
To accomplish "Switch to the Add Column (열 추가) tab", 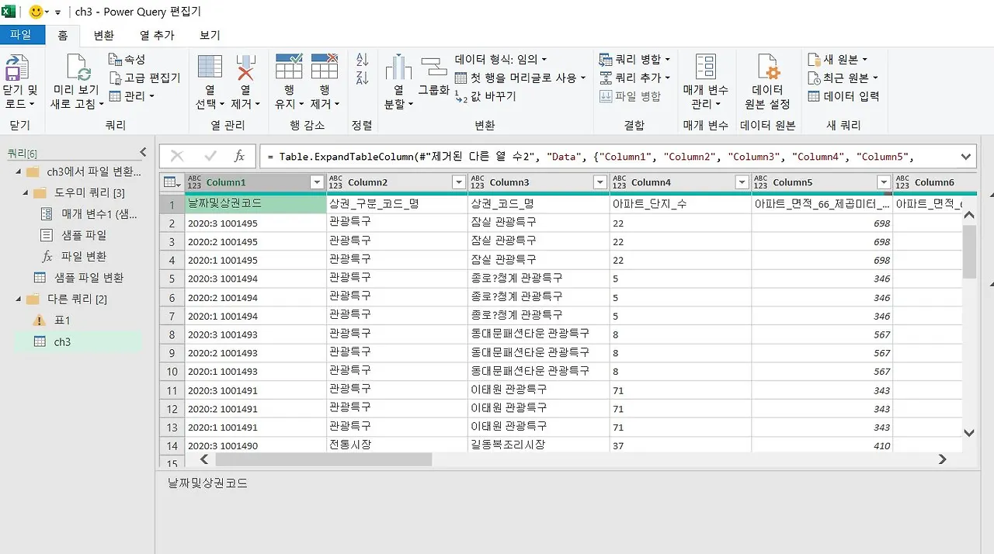I will 157,35.
